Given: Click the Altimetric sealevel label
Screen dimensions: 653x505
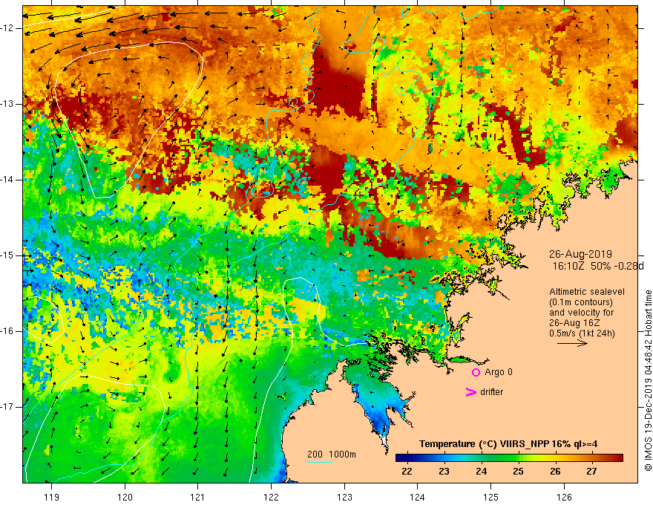Looking at the screenshot, I should click(x=586, y=292).
